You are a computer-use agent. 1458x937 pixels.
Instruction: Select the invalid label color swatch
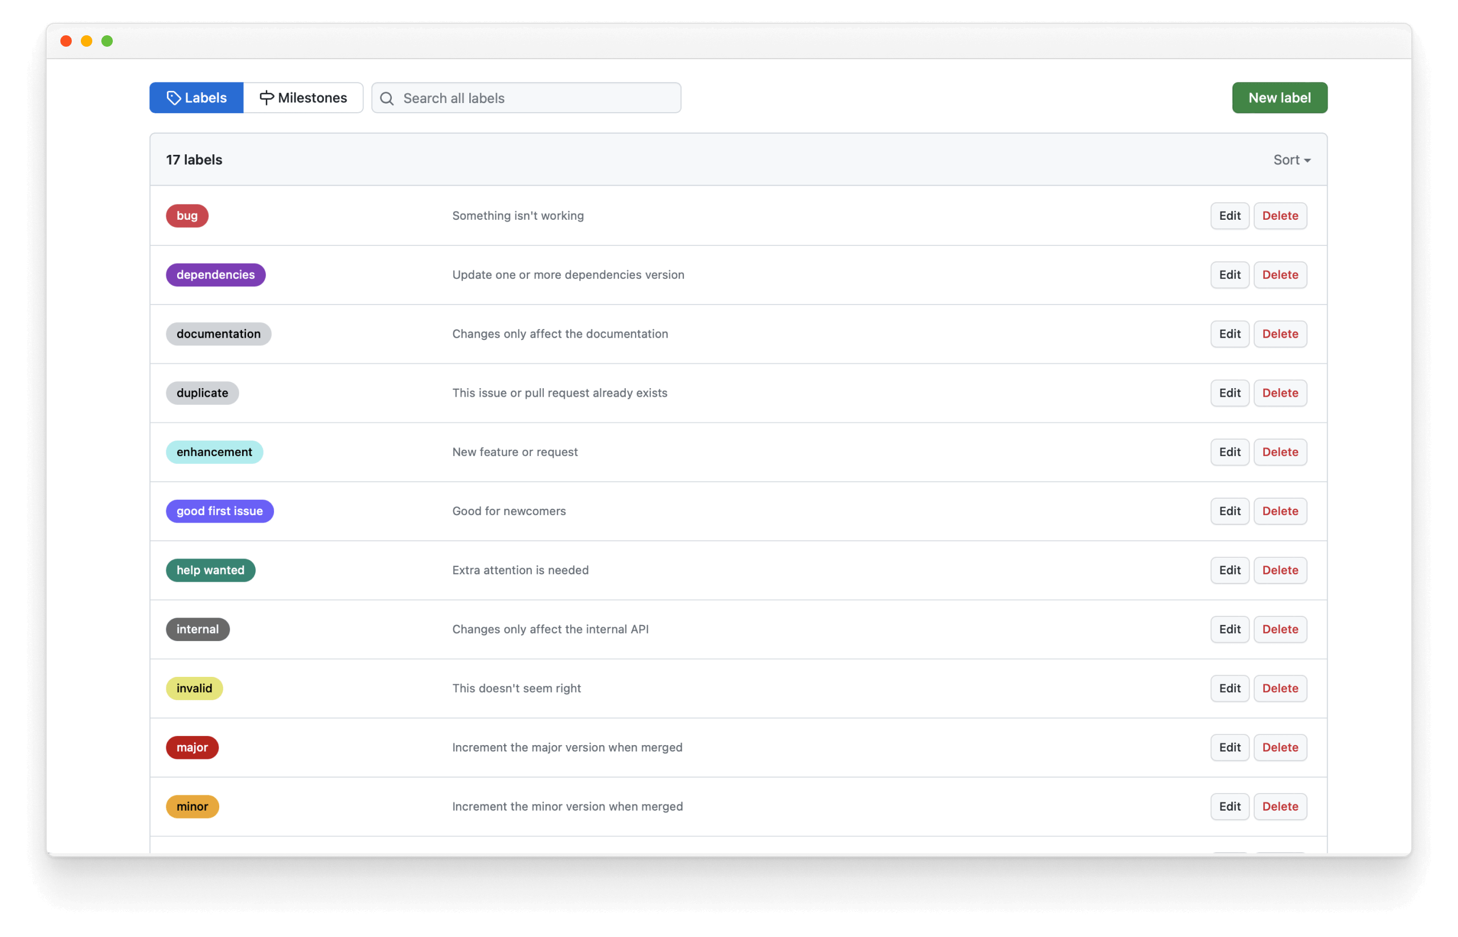[194, 687]
